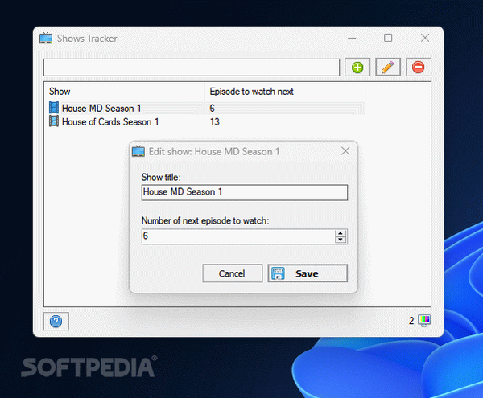The width and height of the screenshot is (483, 398).
Task: Click the TV icon in Edit show dialog title
Action: point(138,151)
